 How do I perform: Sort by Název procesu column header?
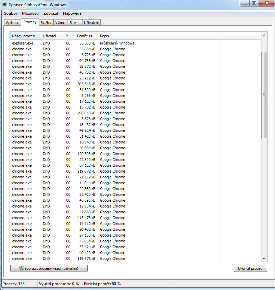click(26, 36)
